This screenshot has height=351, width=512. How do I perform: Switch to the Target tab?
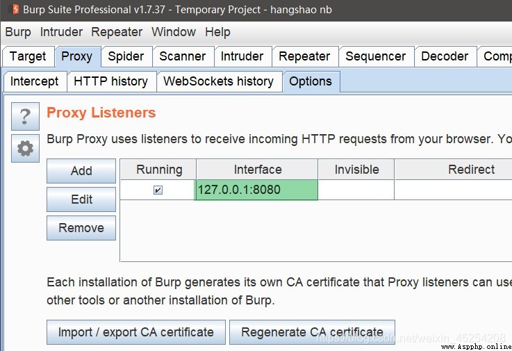pyautogui.click(x=28, y=56)
